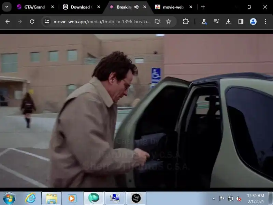
Task: Close the Breaking tab
Action: pyautogui.click(x=145, y=7)
